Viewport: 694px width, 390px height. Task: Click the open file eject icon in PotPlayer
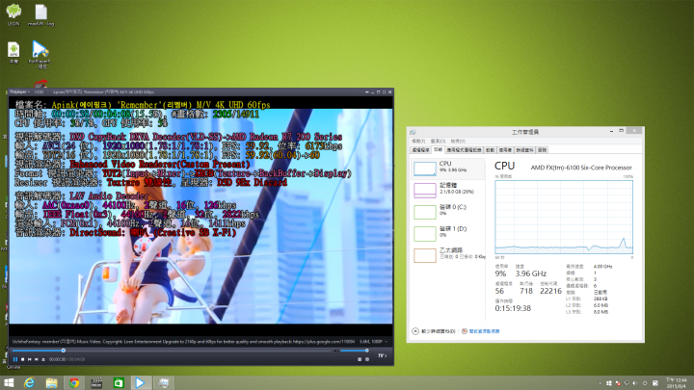click(43, 359)
